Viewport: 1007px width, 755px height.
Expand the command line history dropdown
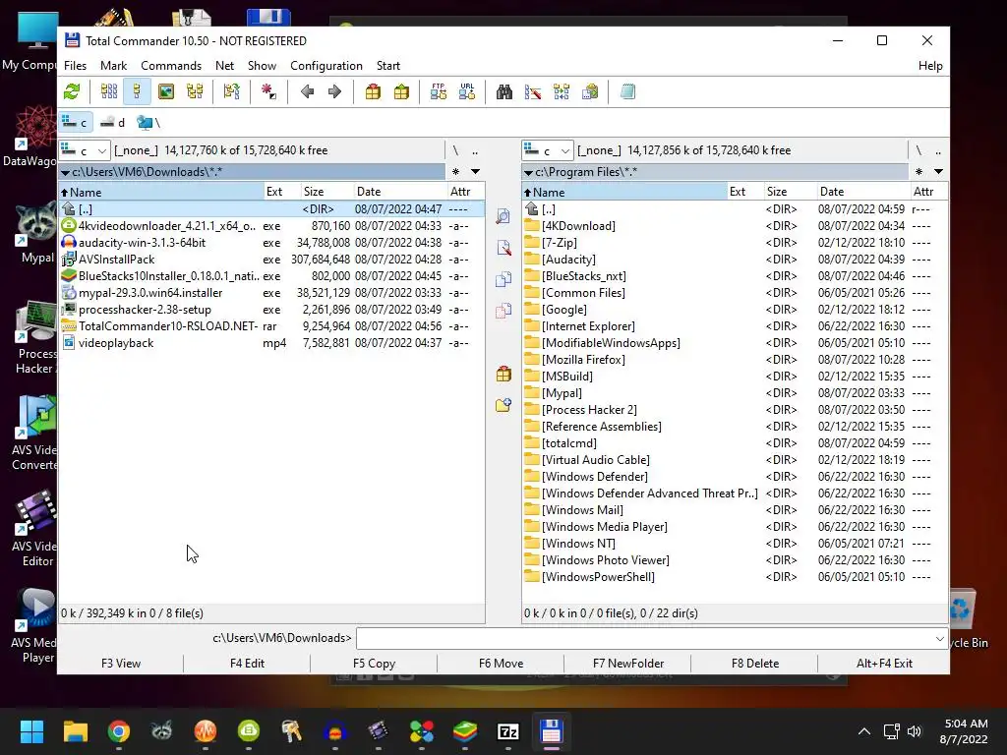[x=939, y=639]
